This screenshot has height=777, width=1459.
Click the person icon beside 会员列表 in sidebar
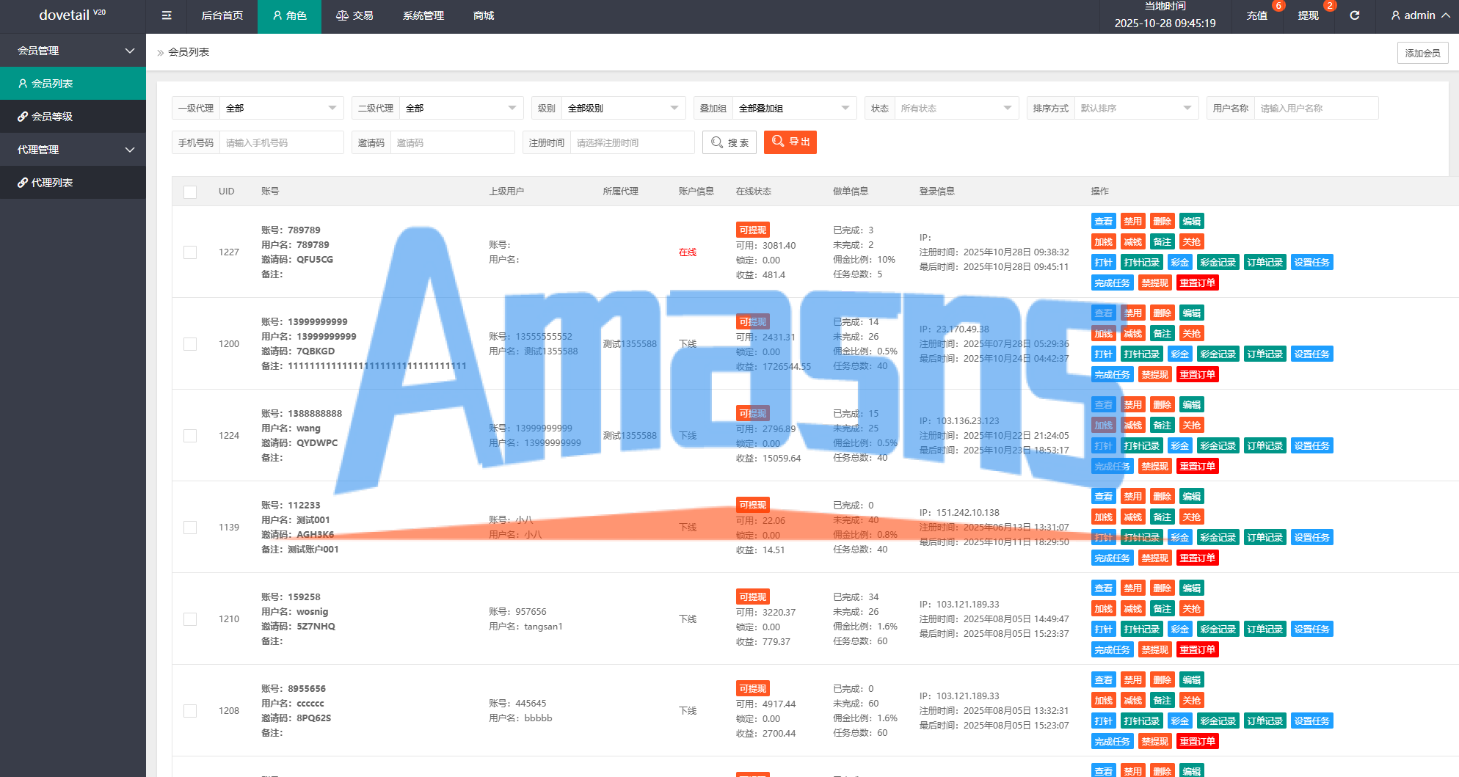click(23, 84)
